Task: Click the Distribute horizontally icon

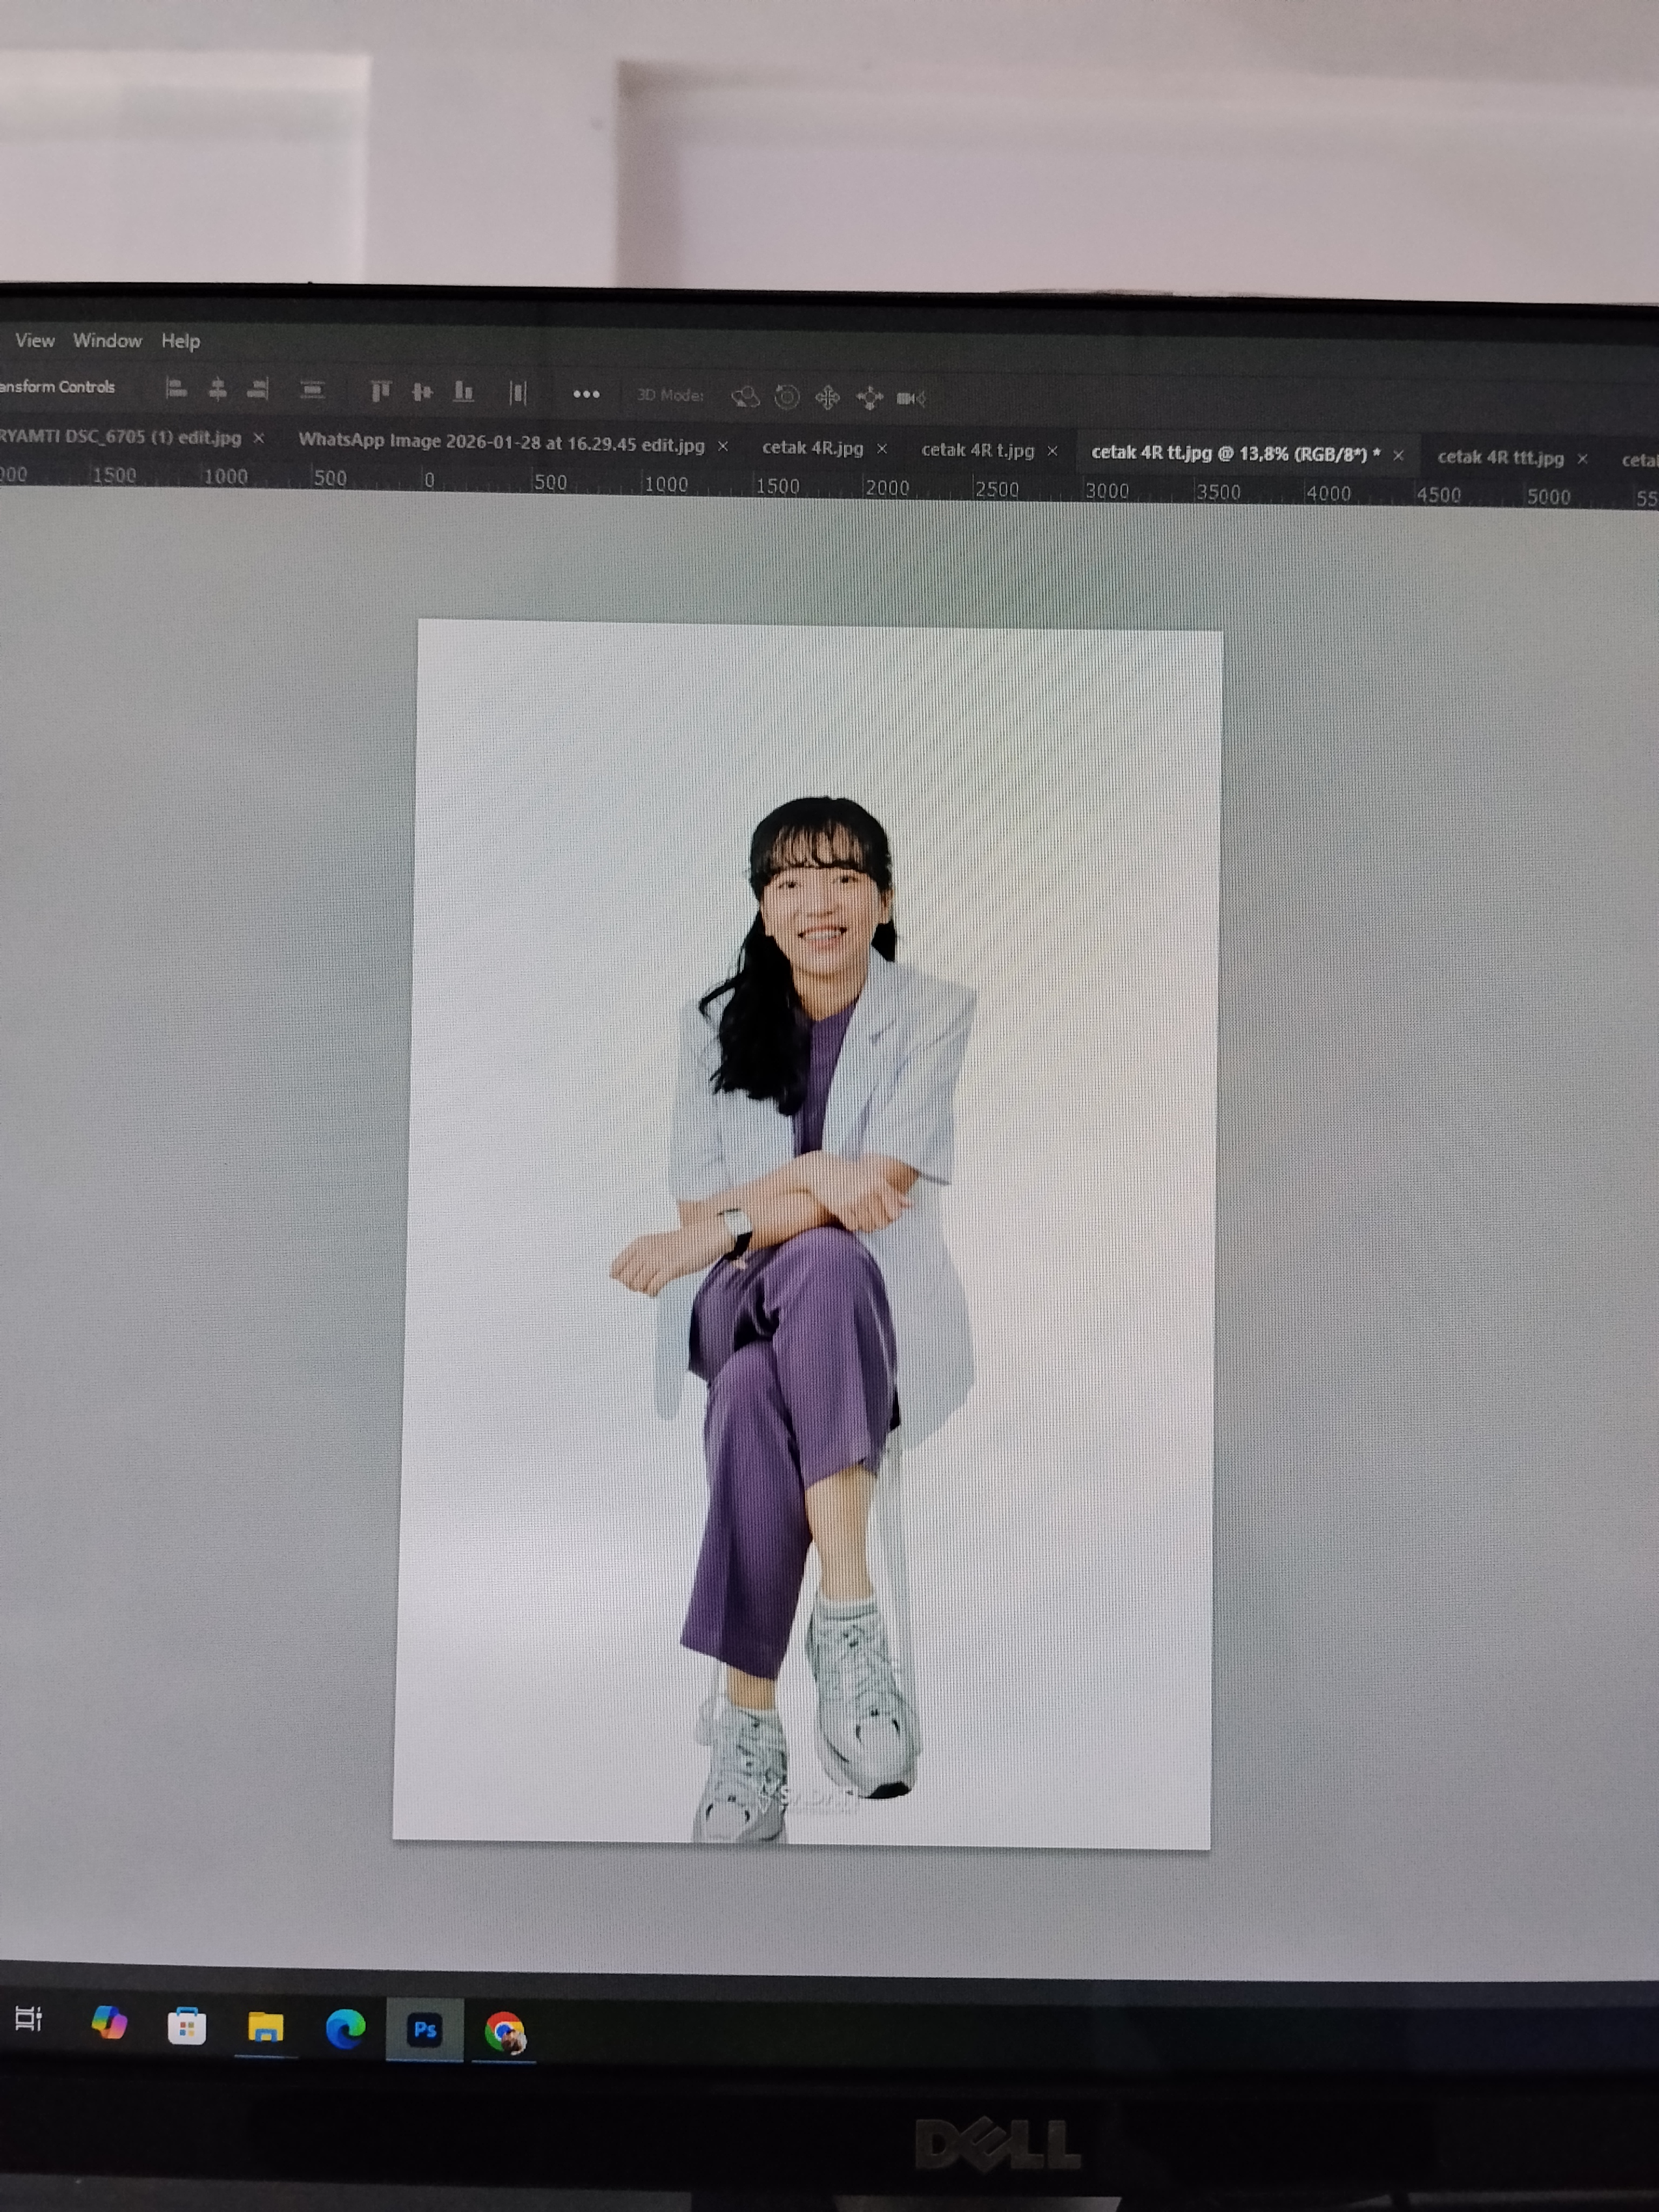Action: [517, 393]
